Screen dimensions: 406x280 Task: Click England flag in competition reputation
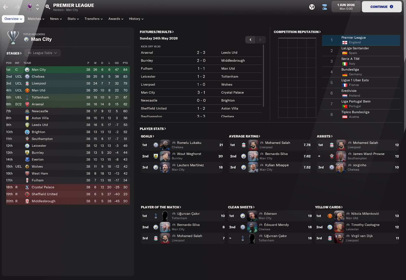(345, 42)
